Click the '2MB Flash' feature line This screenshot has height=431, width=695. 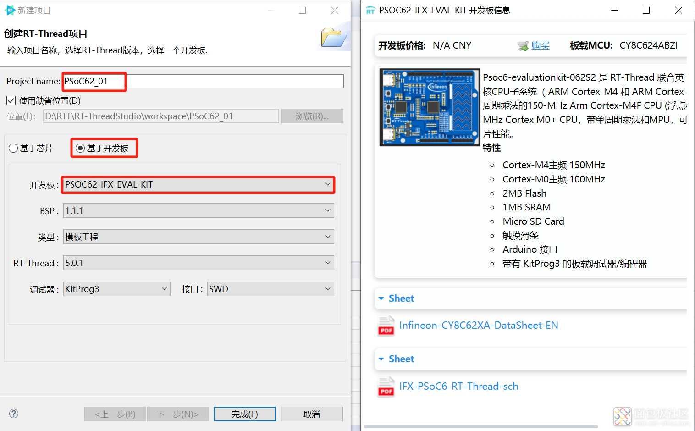(x=524, y=193)
